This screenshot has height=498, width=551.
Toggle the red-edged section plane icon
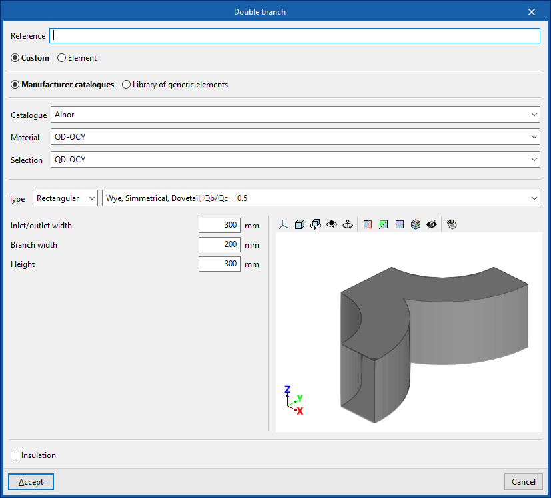(368, 225)
